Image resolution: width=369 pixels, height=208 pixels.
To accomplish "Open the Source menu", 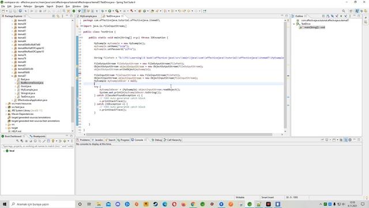I will tap(17, 6).
